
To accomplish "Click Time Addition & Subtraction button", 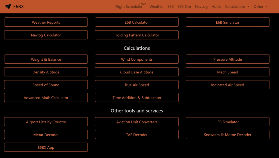I will (137, 98).
